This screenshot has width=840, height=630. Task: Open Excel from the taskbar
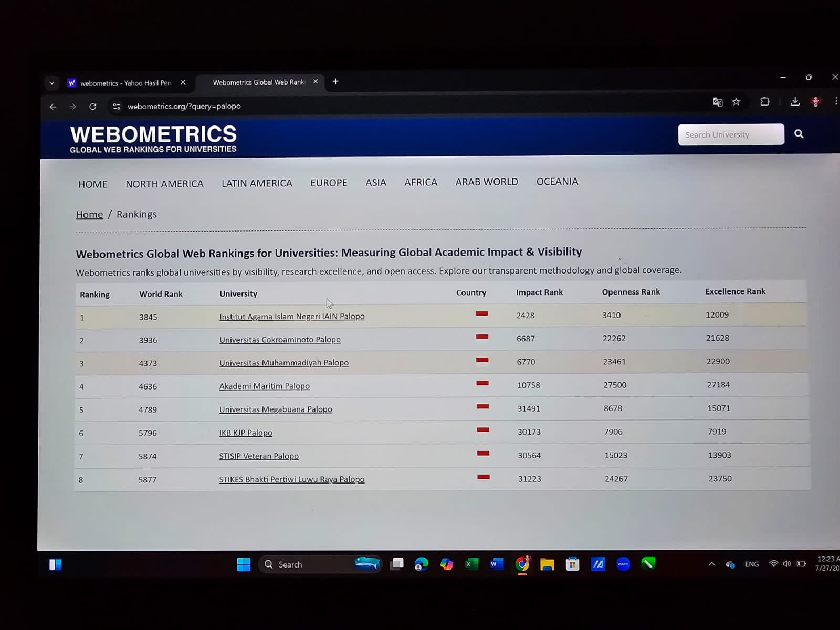(471, 564)
